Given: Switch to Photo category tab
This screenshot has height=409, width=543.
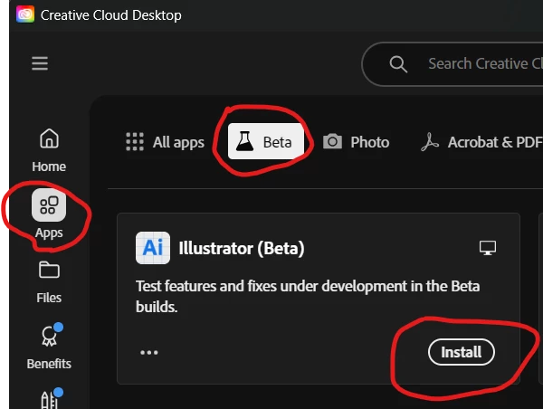Looking at the screenshot, I should [356, 142].
